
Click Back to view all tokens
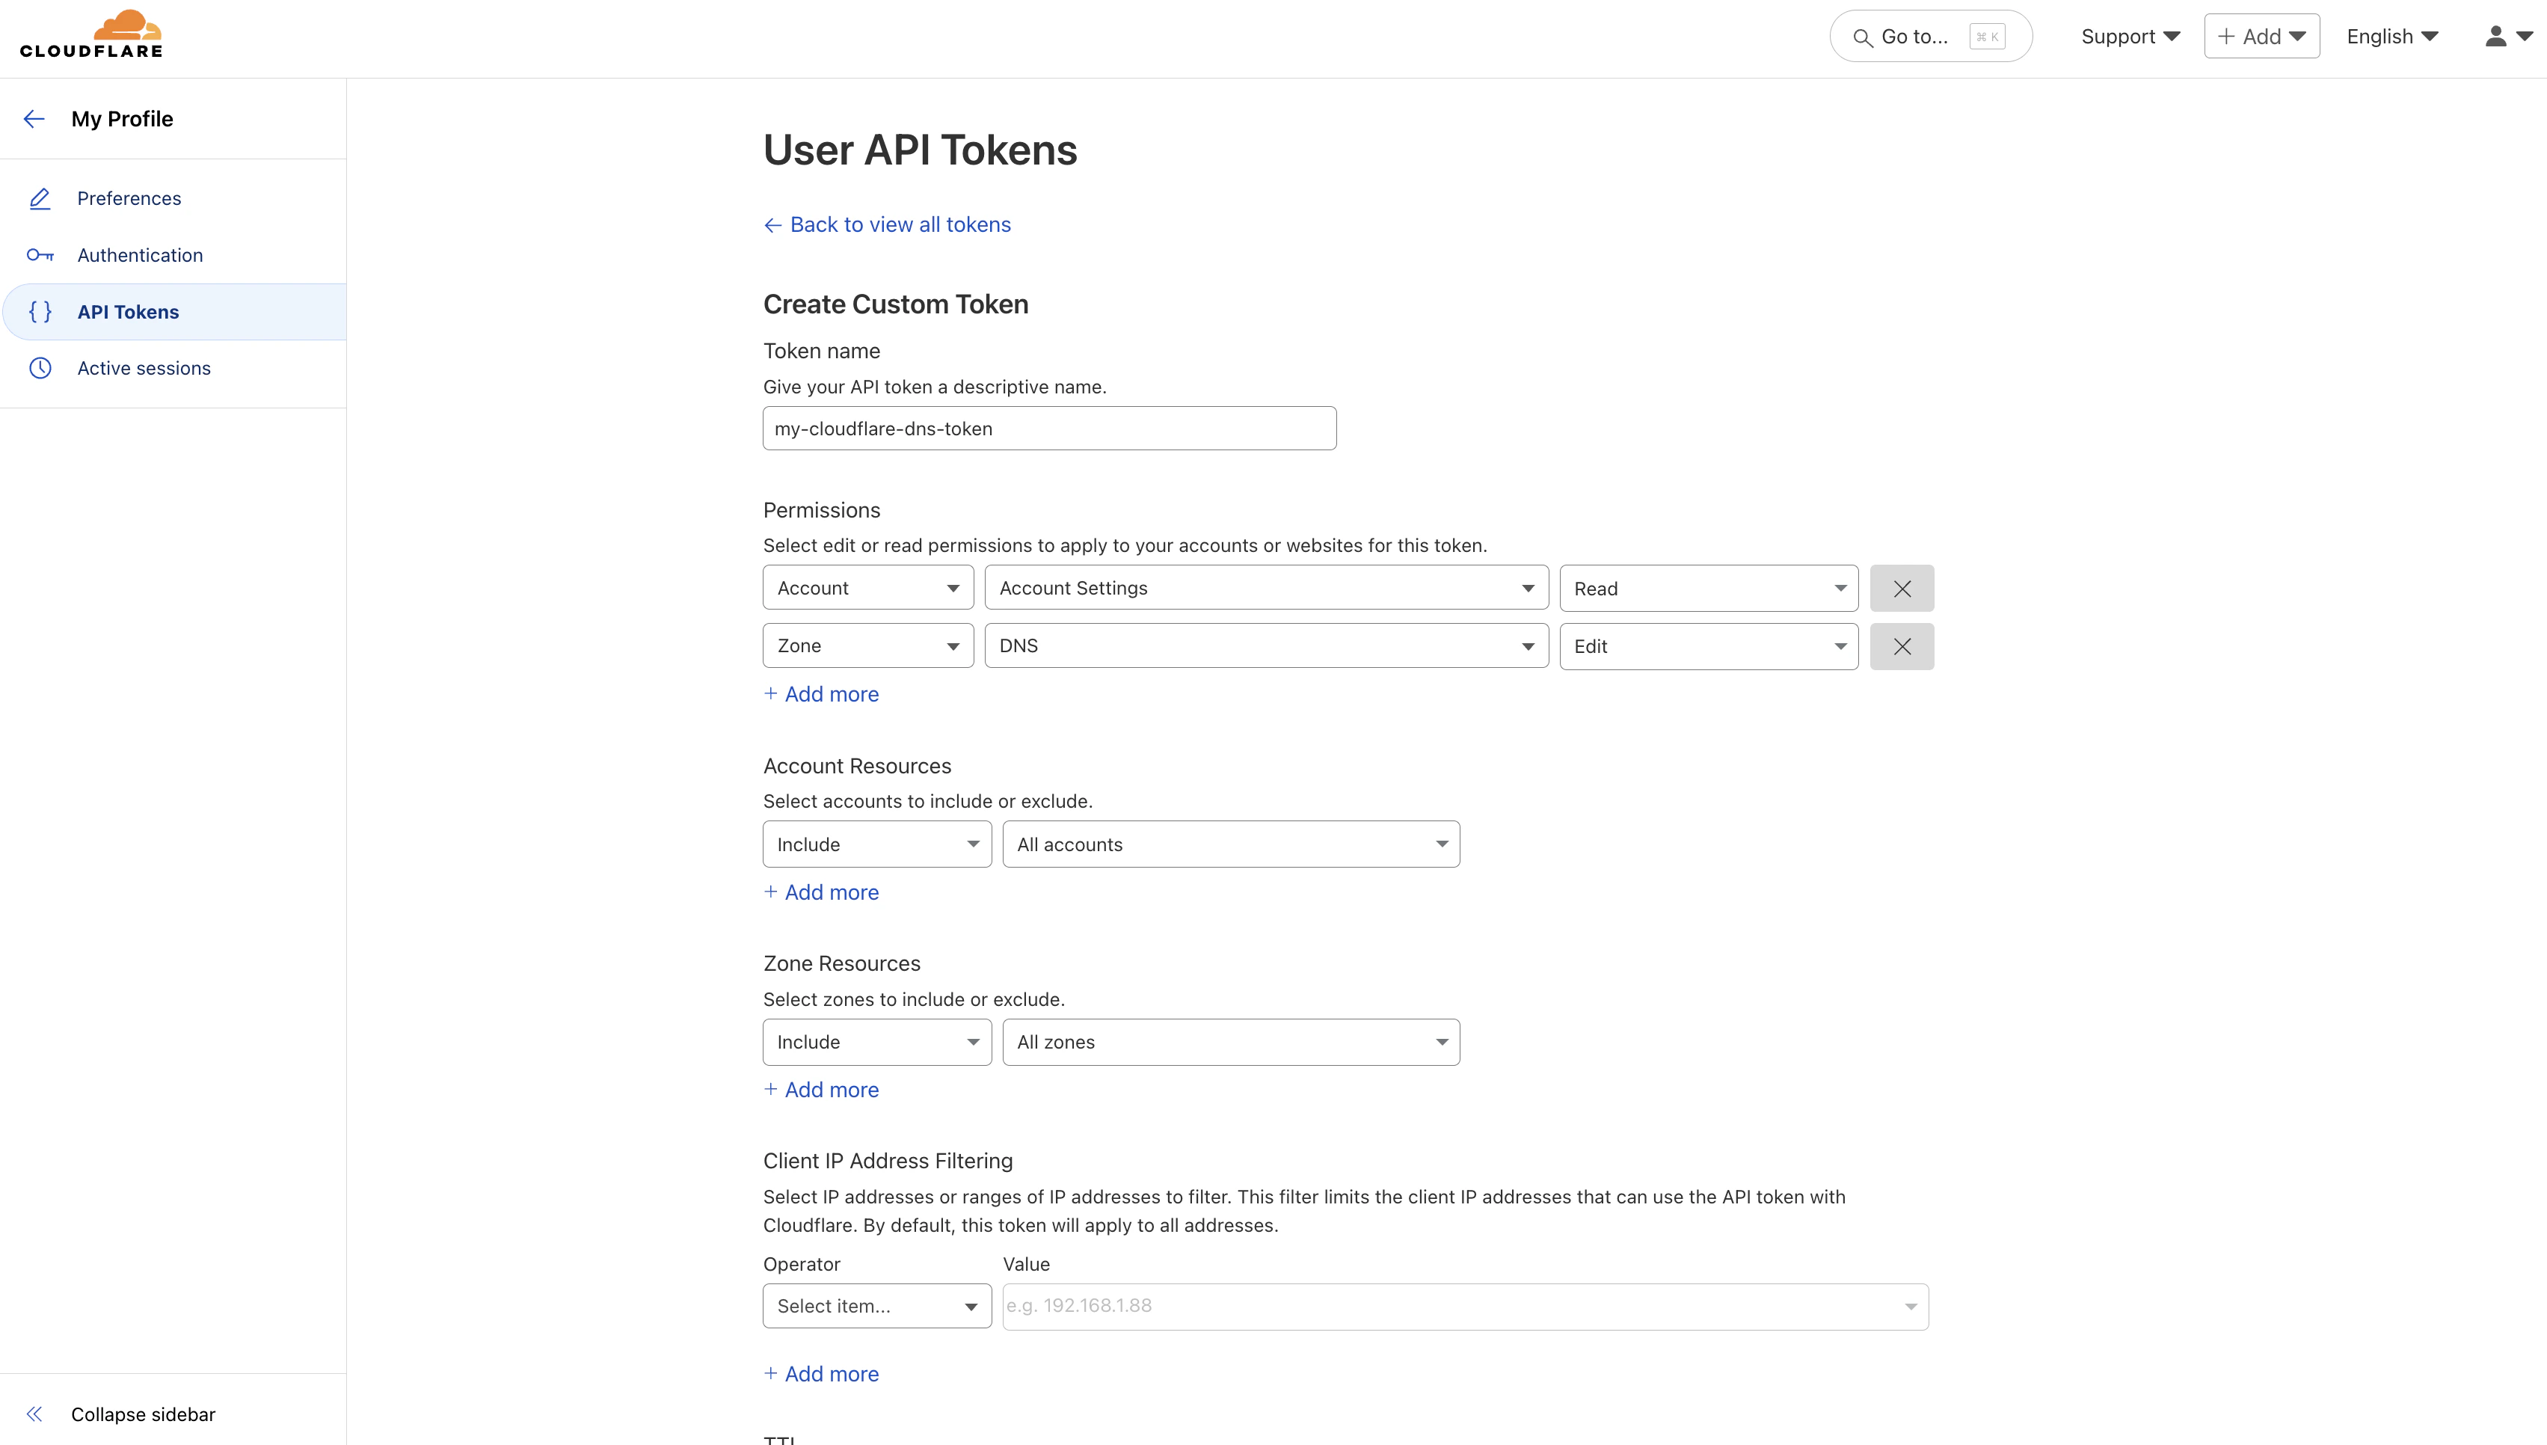(x=887, y=225)
